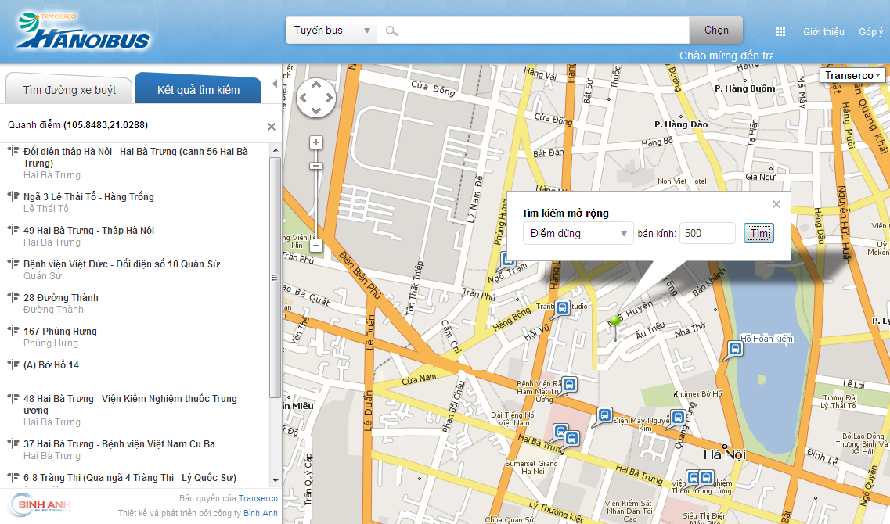Switch to Kết quả tìm kiếm tab
Screen dimensions: 890x524
click(198, 90)
